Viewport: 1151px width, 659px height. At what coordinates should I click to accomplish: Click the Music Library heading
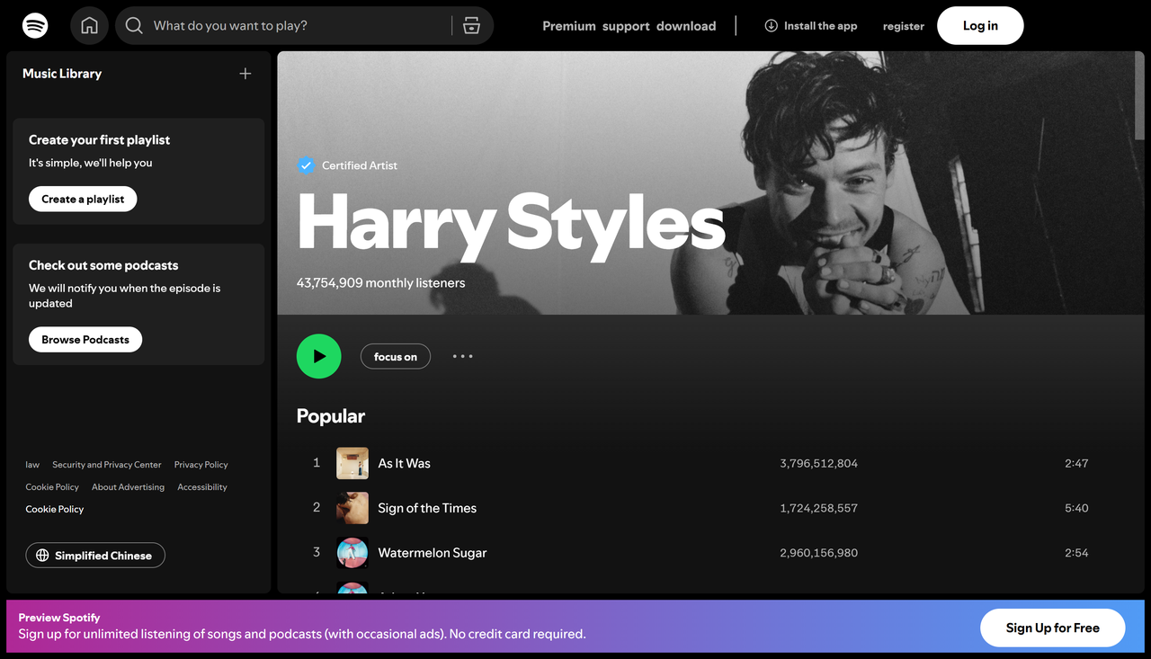pos(62,74)
